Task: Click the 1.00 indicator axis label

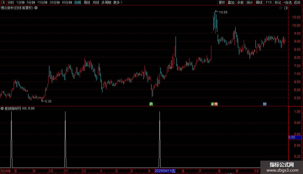Action: click(x=297, y=112)
